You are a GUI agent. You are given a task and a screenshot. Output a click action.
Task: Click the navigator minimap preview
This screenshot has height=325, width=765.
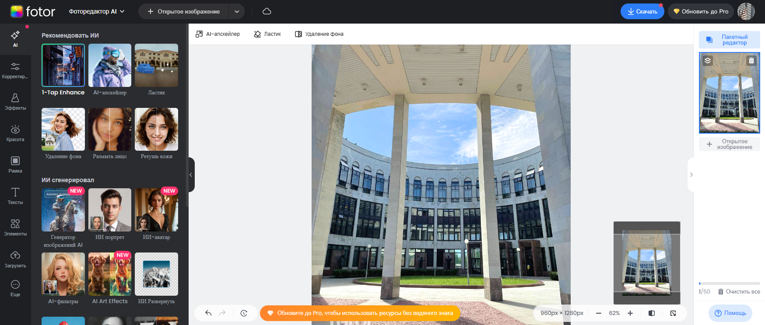[647, 263]
